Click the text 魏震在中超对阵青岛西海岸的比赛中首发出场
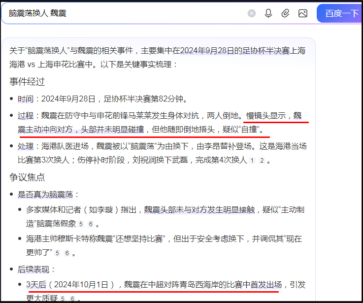 tap(203, 285)
